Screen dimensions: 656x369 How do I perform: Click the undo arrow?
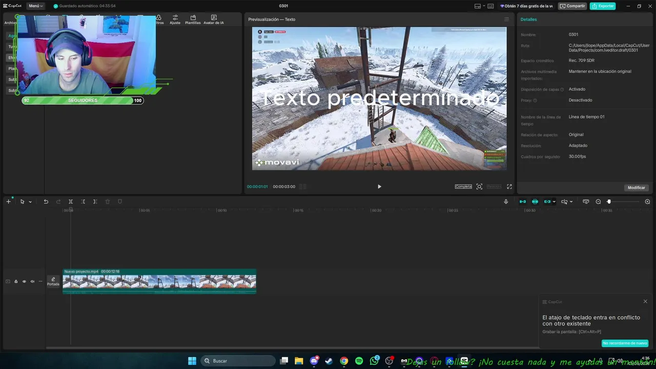point(46,201)
